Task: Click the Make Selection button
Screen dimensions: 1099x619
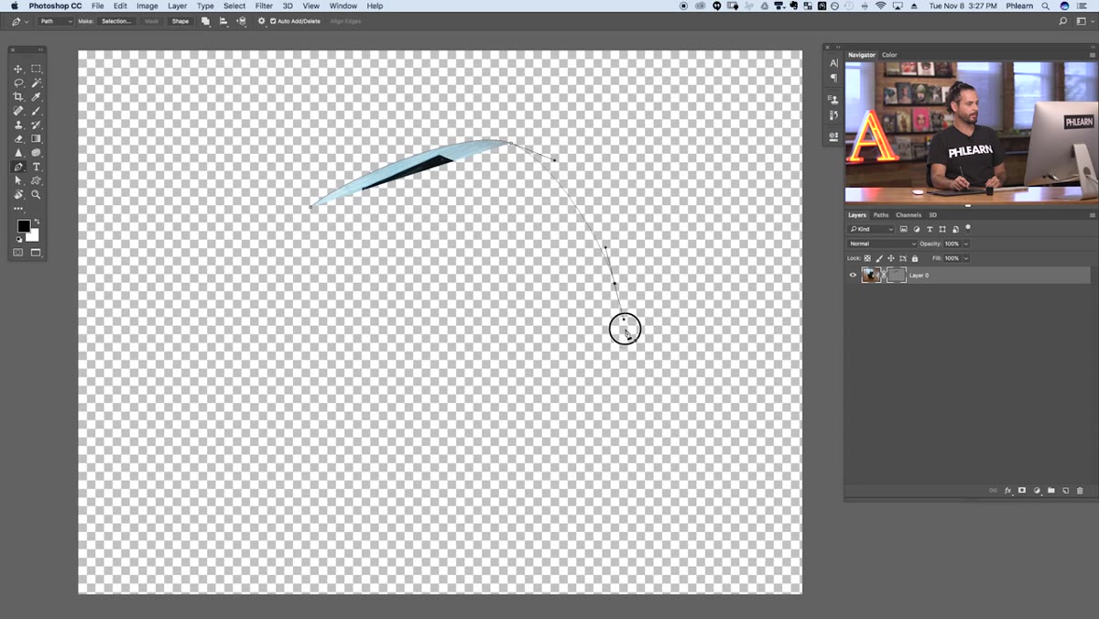Action: pos(116,21)
